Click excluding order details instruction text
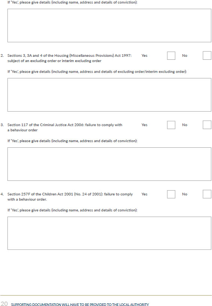Screen dimensions: 212x306 97,72
